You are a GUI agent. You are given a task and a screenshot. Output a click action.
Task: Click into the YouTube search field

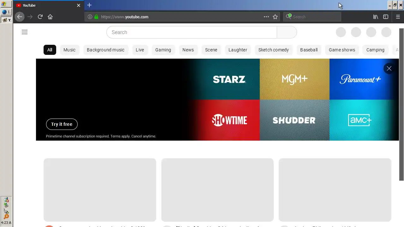pos(192,32)
